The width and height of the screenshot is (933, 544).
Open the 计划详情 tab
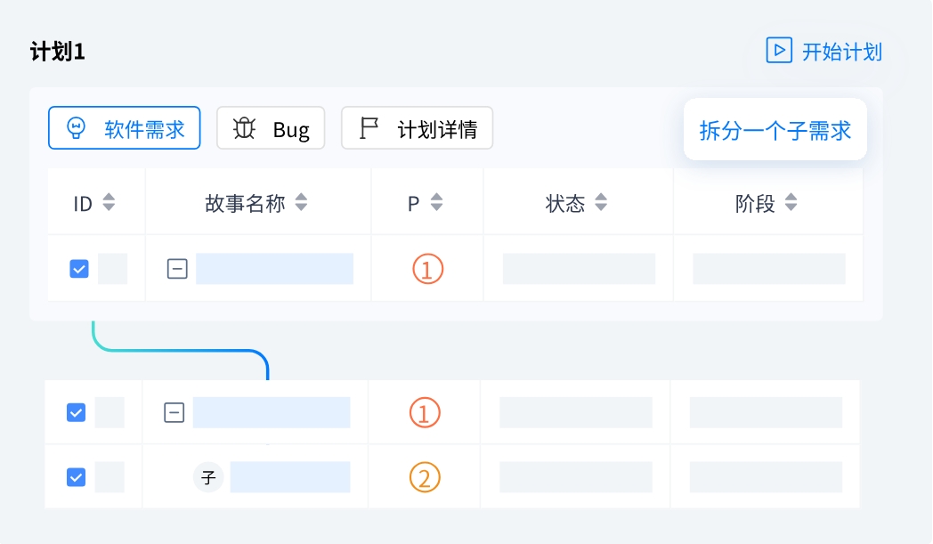(418, 129)
